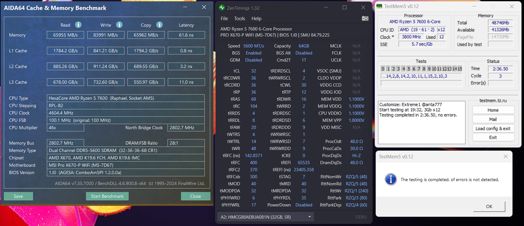The image size is (524, 226).
Task: Click the Memory Write value 83991 MB/s
Action: [x=106, y=35]
